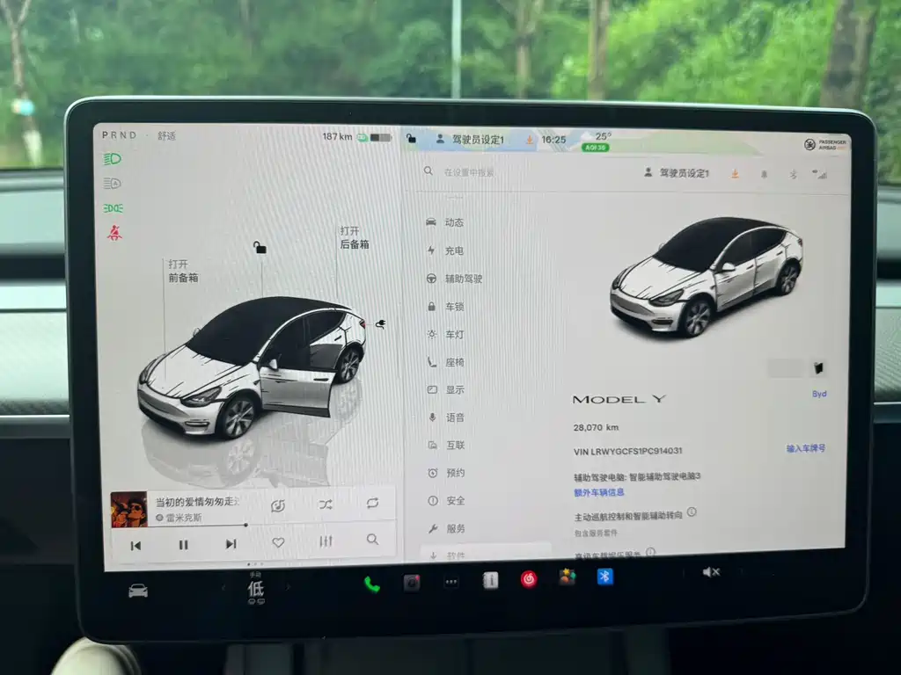Viewport: 901px width, 675px height.
Task: Click the settings search field 在设置中搜索
Action: point(469,171)
